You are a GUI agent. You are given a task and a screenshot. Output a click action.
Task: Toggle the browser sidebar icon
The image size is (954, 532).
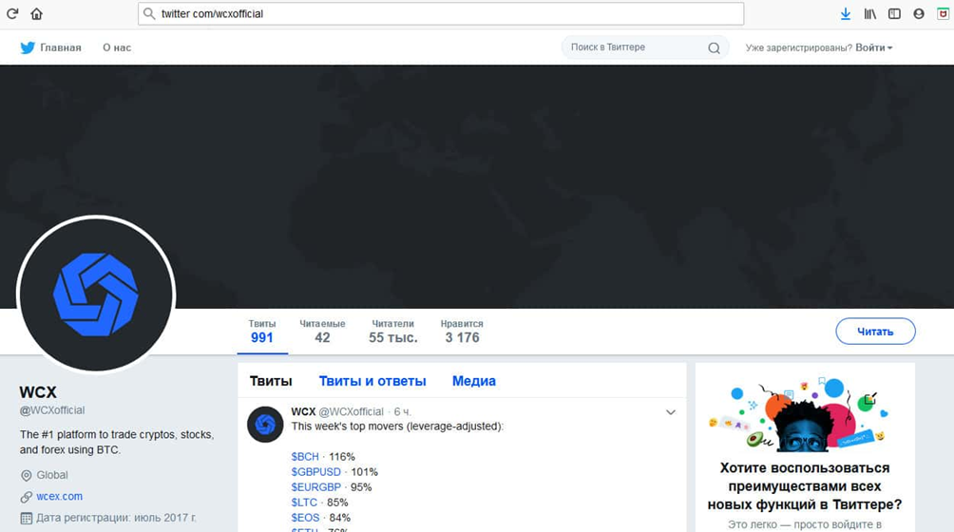point(894,13)
